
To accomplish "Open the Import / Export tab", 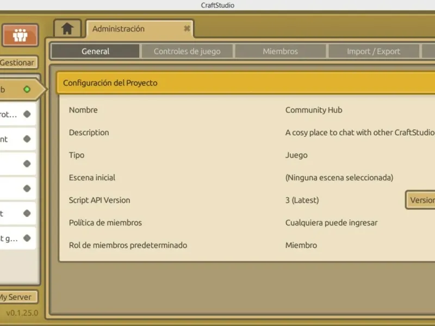I will click(x=374, y=51).
